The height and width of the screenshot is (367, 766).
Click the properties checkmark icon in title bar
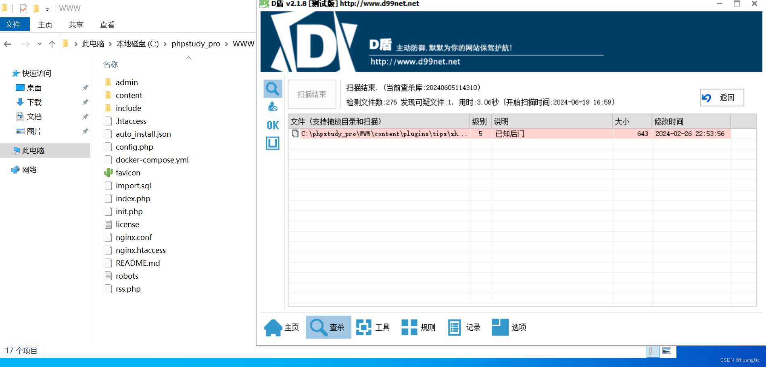point(23,8)
